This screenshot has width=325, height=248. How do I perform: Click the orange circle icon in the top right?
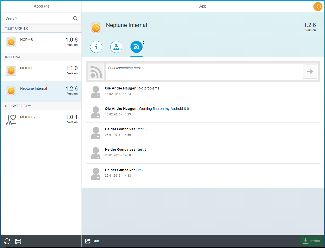coord(318,7)
